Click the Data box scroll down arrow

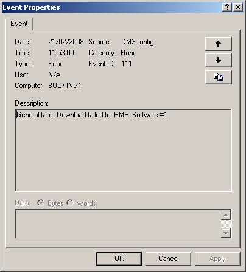[226, 233]
